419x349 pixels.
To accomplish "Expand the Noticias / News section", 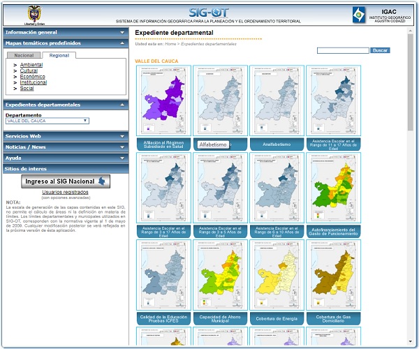I will coord(65,147).
